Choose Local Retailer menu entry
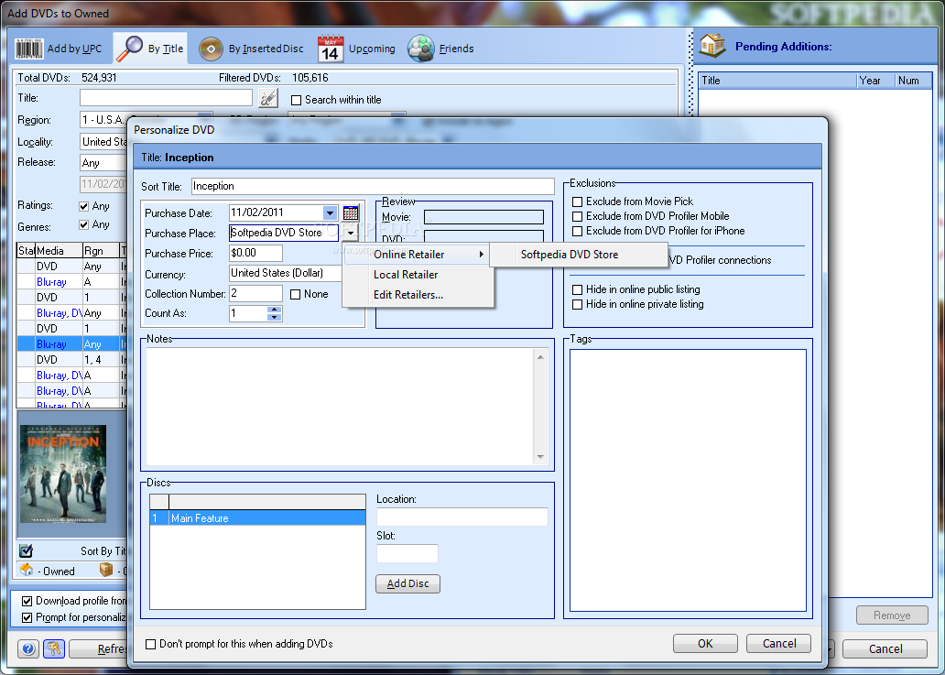 [418, 274]
